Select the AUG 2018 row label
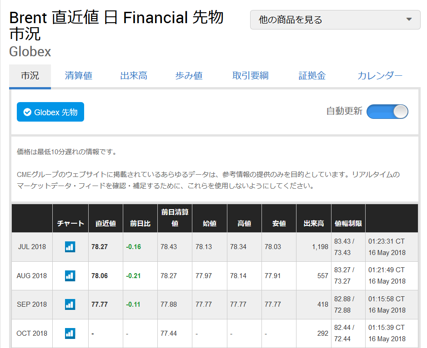Image resolution: width=427 pixels, height=348 pixels. 32,276
